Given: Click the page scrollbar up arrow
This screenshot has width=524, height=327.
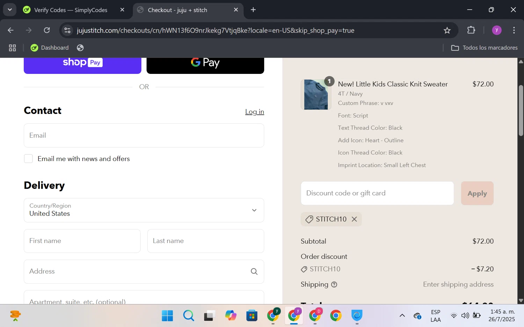Looking at the screenshot, I should click(x=521, y=61).
